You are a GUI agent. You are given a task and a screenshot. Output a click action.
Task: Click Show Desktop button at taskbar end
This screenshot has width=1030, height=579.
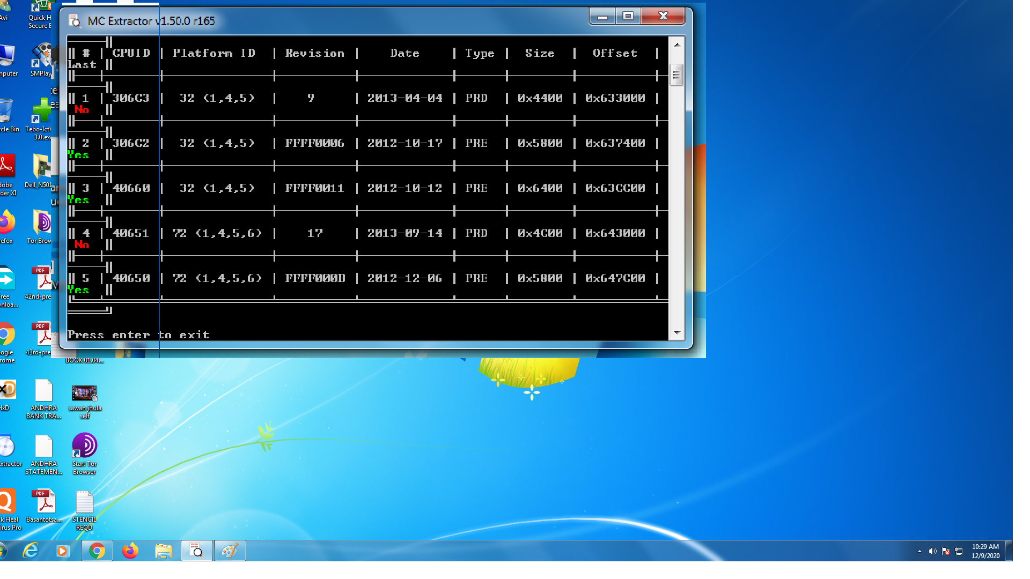pos(1009,551)
